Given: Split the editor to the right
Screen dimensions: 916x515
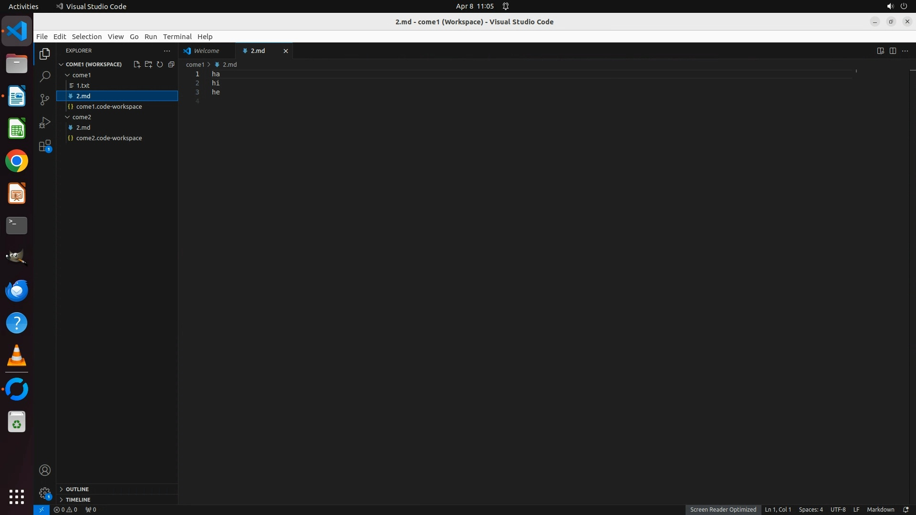Looking at the screenshot, I should (x=893, y=51).
